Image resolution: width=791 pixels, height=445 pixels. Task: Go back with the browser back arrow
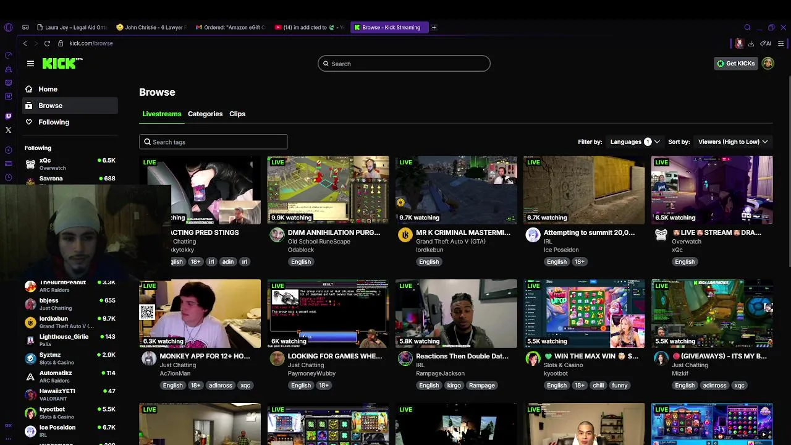[x=25, y=43]
